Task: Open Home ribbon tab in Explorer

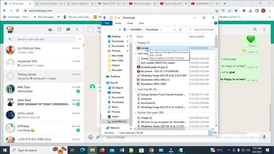Action: pos(118,23)
